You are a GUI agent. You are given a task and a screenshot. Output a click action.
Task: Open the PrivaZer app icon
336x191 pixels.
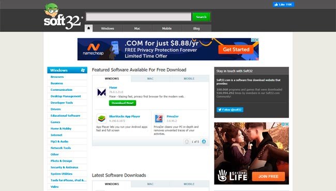(159, 119)
